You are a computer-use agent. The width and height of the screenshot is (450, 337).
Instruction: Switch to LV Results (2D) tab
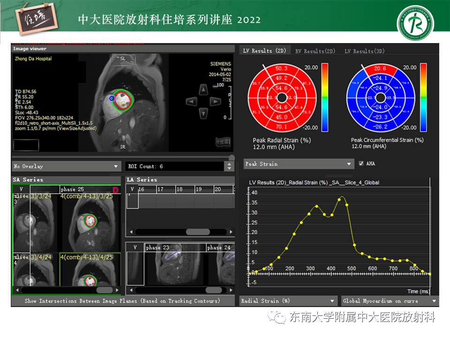pos(264,51)
